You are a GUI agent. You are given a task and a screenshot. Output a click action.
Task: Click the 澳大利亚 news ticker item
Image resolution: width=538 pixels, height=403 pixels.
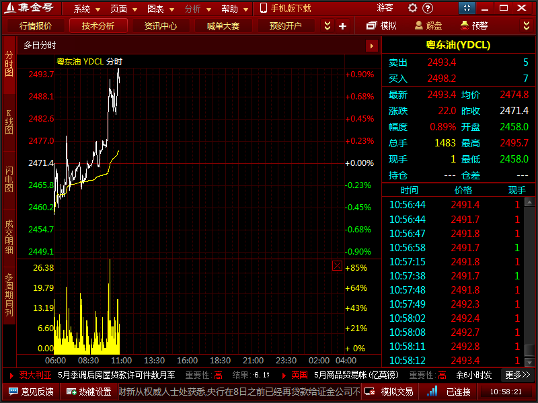[x=35, y=375]
